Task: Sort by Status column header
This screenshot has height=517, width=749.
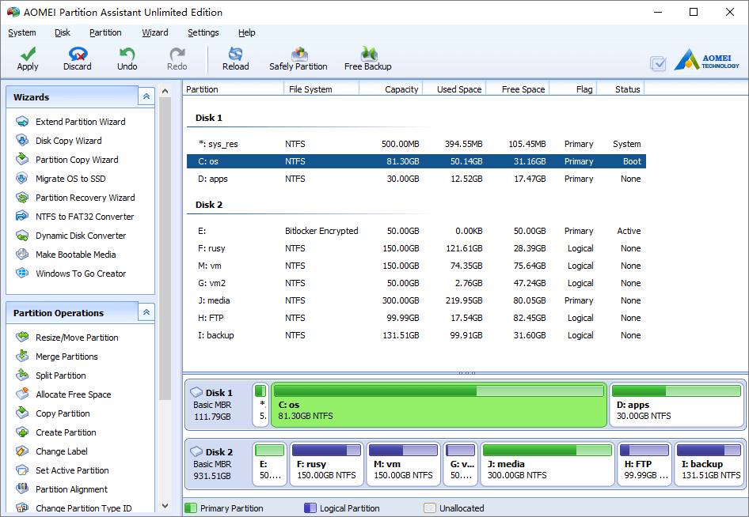Action: click(621, 89)
